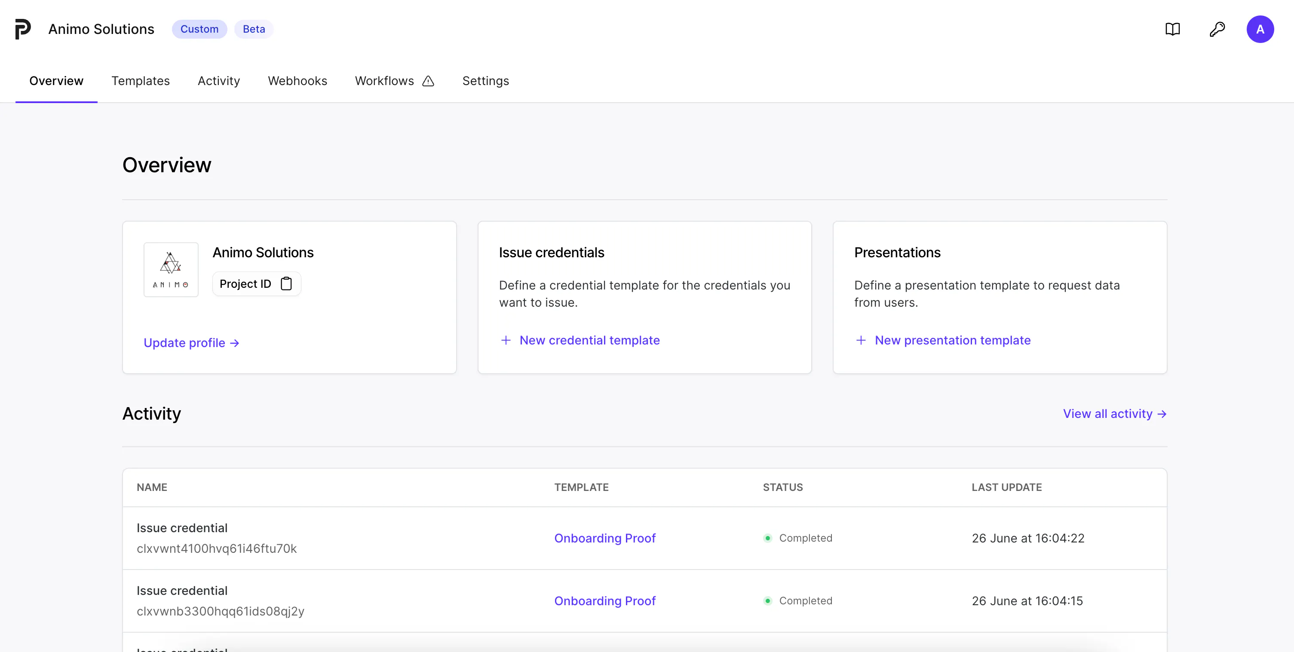Go to the Settings tab
The height and width of the screenshot is (652, 1294).
coord(485,81)
